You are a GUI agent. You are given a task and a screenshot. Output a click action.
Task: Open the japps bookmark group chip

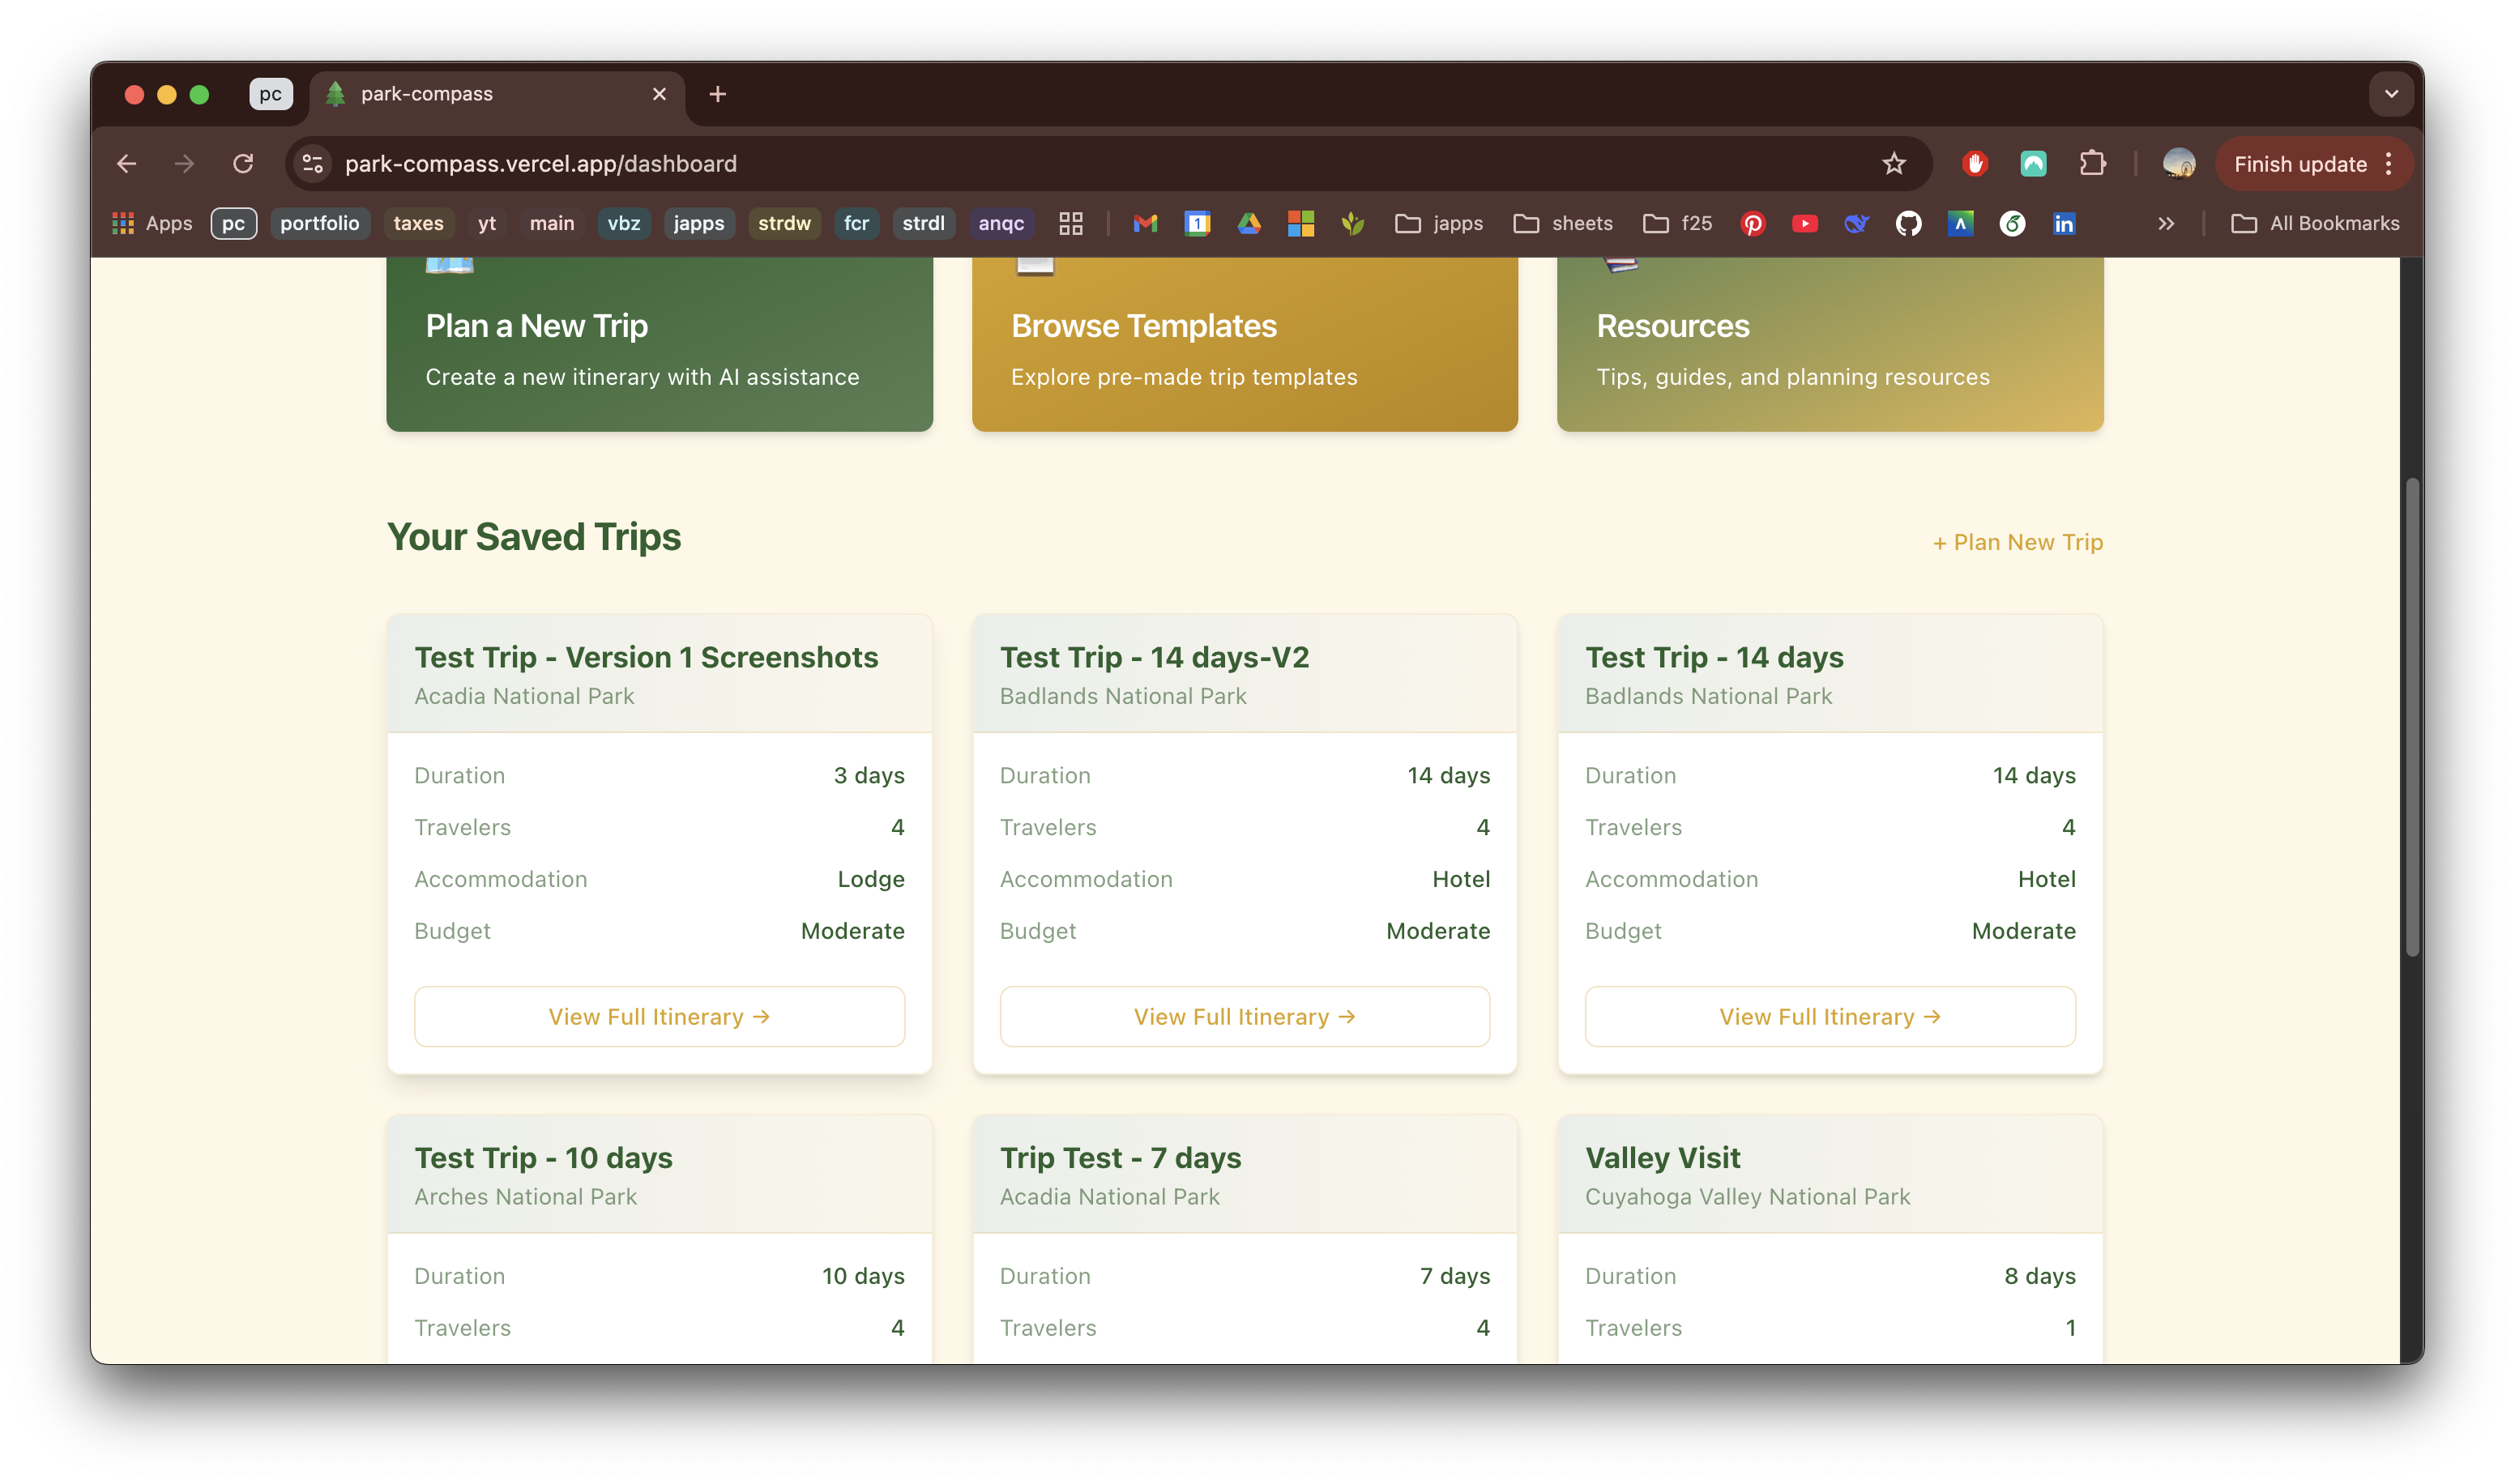pyautogui.click(x=699, y=224)
